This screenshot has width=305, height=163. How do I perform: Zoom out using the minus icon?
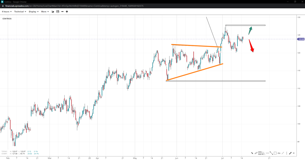pos(62,12)
